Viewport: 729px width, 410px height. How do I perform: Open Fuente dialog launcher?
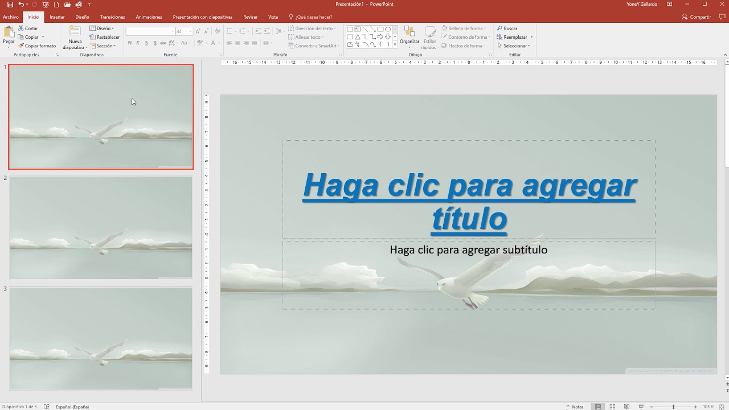[x=220, y=55]
